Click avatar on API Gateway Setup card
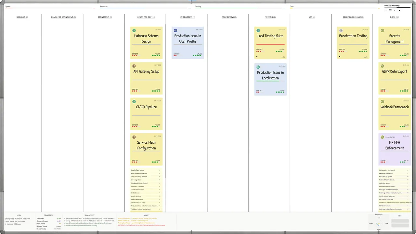This screenshot has height=234, width=416. pyautogui.click(x=134, y=66)
